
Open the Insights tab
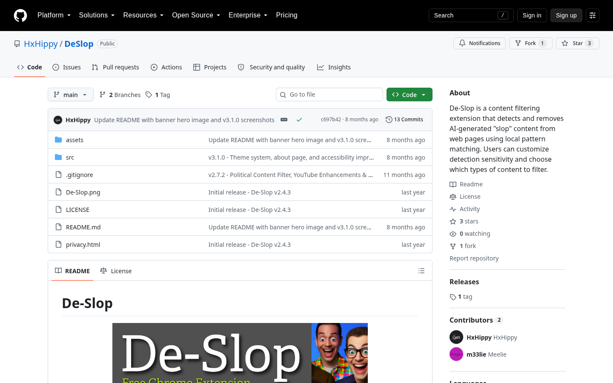click(x=334, y=67)
